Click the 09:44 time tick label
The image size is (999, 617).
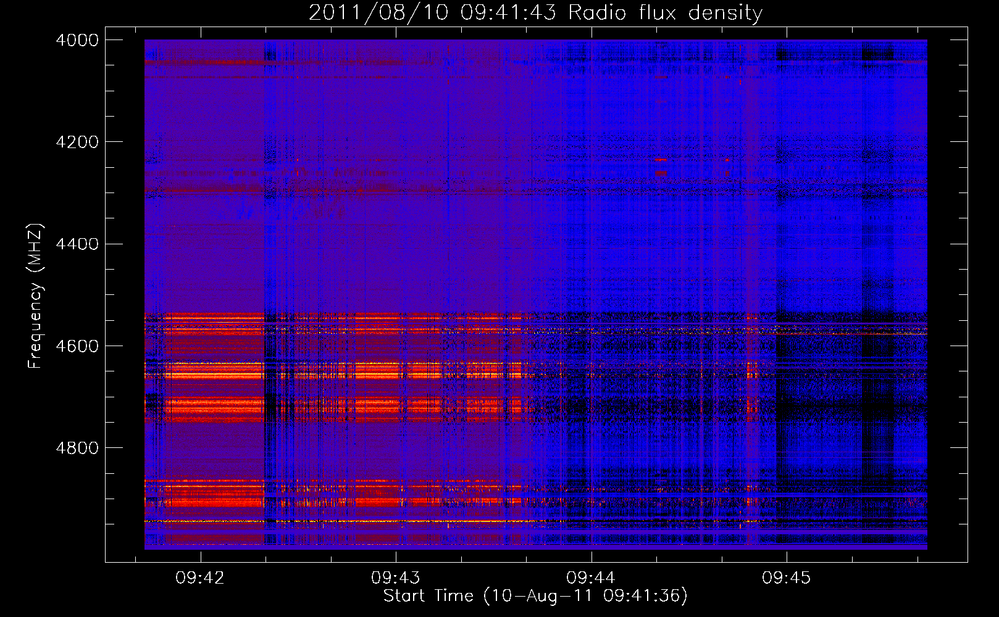[x=591, y=578]
